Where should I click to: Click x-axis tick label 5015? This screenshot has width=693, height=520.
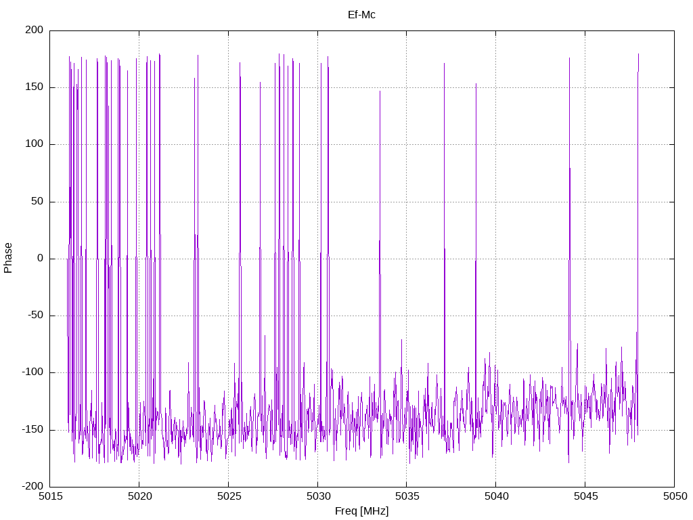(x=50, y=496)
